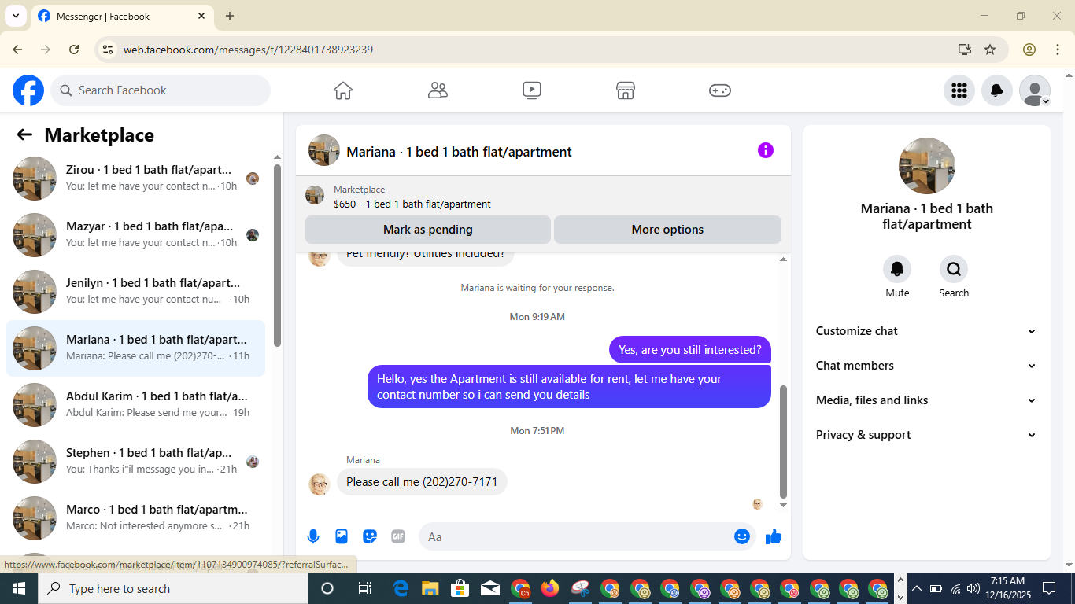Open Chrome's three-dot menu
The width and height of the screenshot is (1075, 604).
[x=1058, y=50]
